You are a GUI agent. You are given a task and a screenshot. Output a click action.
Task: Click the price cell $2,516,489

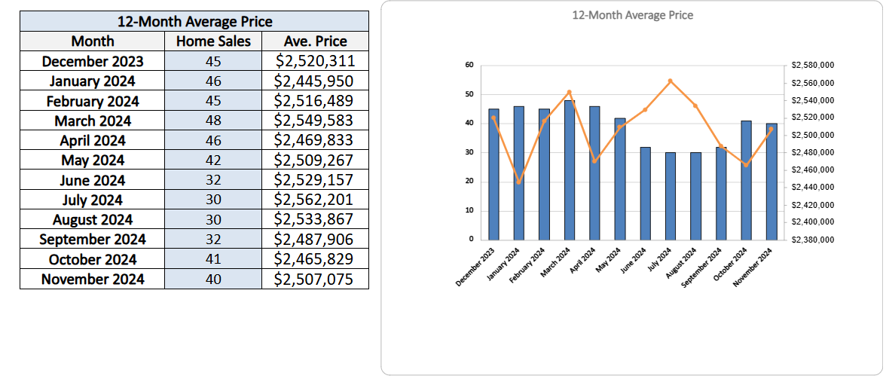pos(315,101)
